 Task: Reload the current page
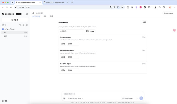click(11, 7)
